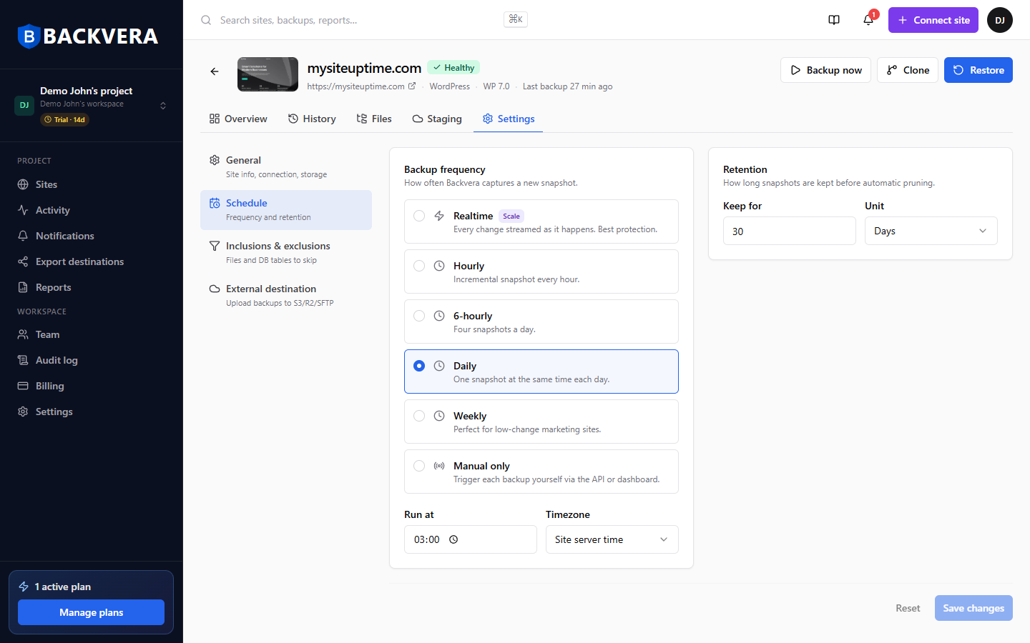Click the Keep for input field

click(790, 231)
